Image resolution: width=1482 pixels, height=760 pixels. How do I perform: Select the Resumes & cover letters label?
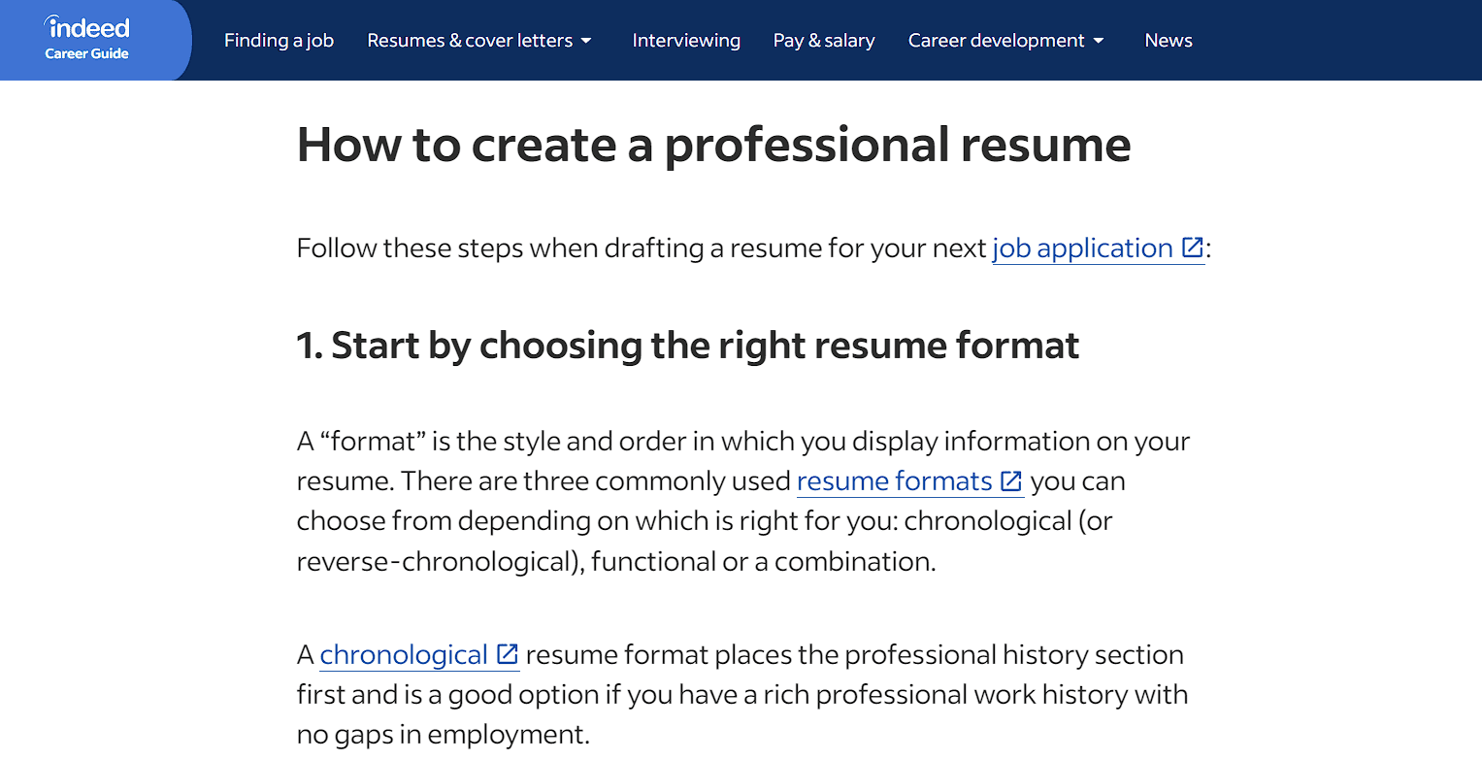pos(470,41)
